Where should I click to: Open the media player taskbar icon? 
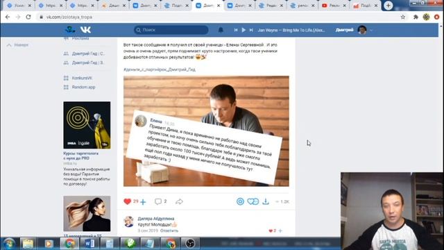coord(49,244)
